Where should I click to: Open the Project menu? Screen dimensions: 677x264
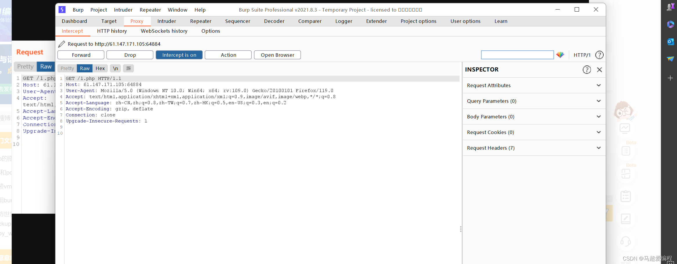(99, 10)
